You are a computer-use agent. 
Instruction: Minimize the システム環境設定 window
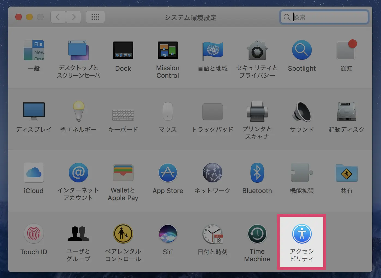[x=29, y=17]
